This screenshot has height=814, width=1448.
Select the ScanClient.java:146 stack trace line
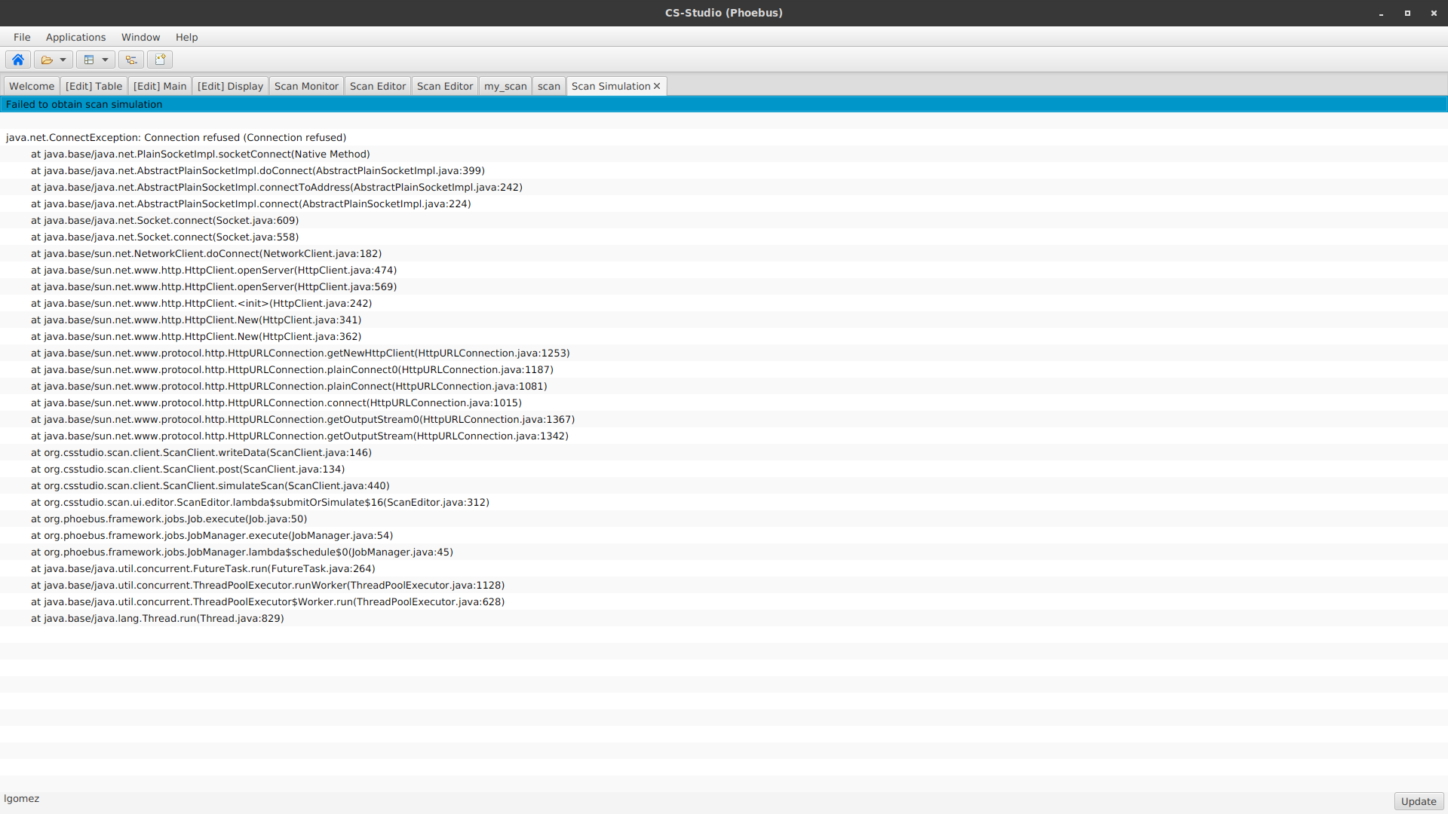click(201, 452)
